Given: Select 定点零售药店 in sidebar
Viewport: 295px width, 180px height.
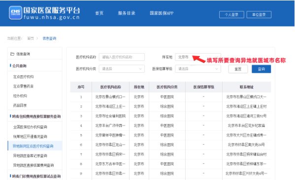Looking at the screenshot, I should click(x=23, y=86).
